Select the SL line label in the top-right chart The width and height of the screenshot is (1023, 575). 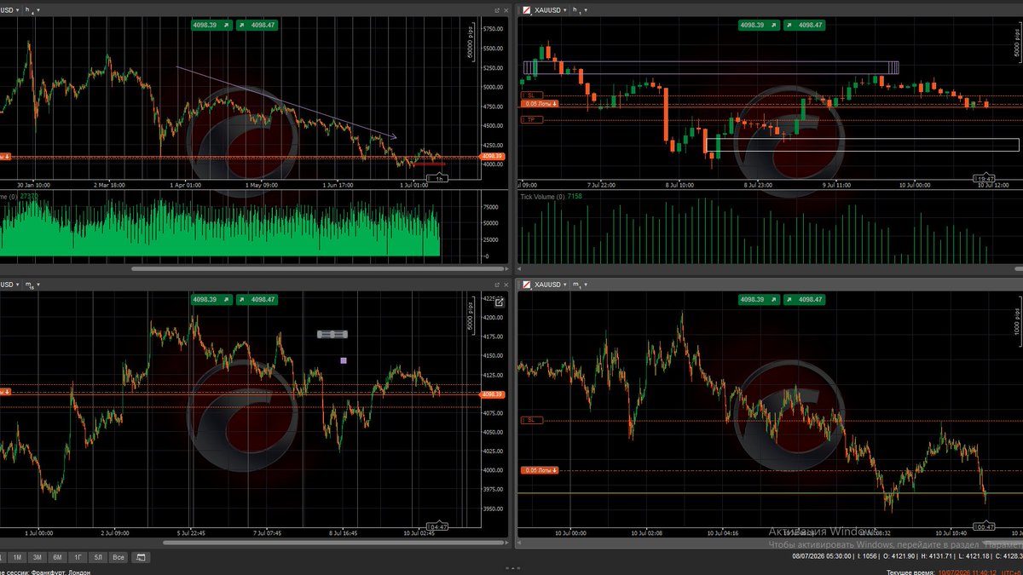[531, 95]
